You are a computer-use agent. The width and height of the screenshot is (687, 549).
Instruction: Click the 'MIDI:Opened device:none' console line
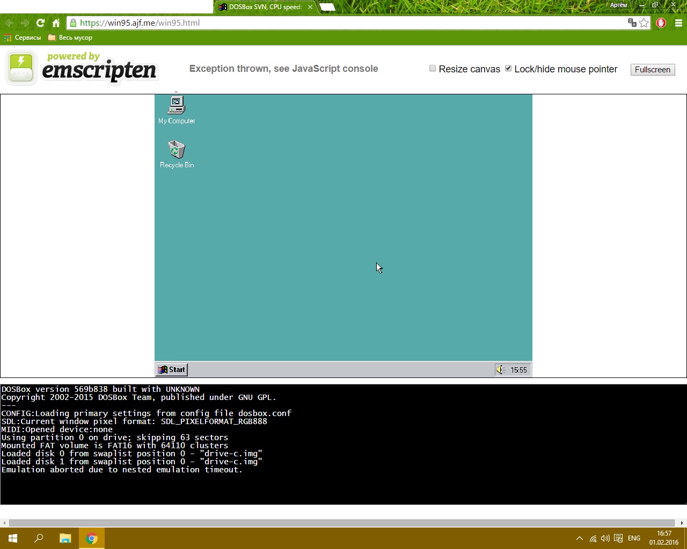tap(57, 429)
